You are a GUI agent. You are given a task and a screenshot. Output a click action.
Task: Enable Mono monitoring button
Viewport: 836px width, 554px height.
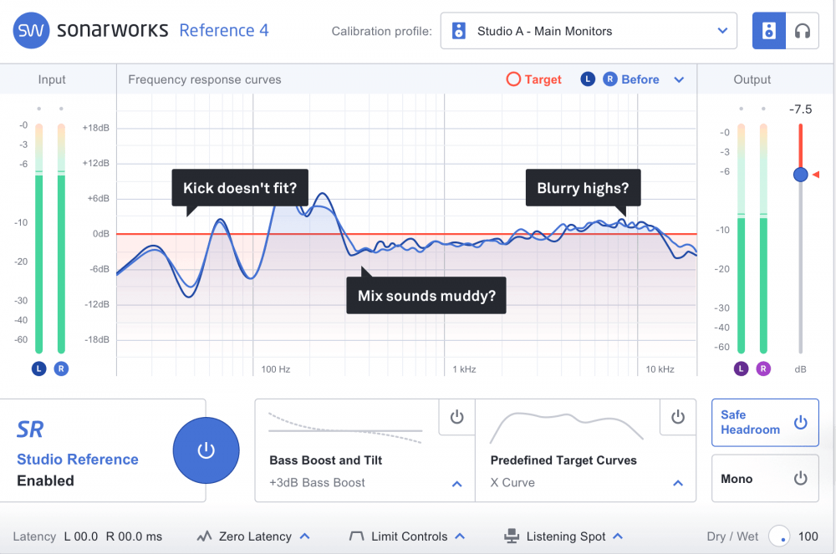pyautogui.click(x=800, y=479)
